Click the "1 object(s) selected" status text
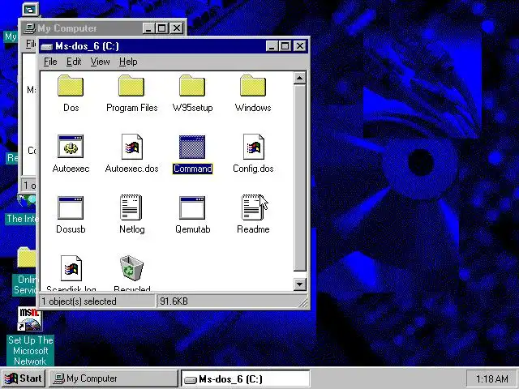The width and height of the screenshot is (519, 389). (79, 301)
